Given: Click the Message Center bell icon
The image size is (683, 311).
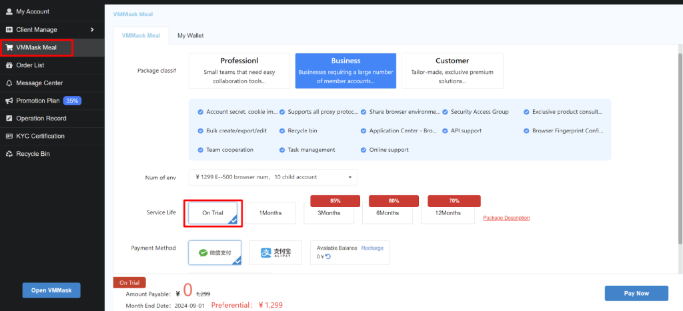Looking at the screenshot, I should [9, 83].
